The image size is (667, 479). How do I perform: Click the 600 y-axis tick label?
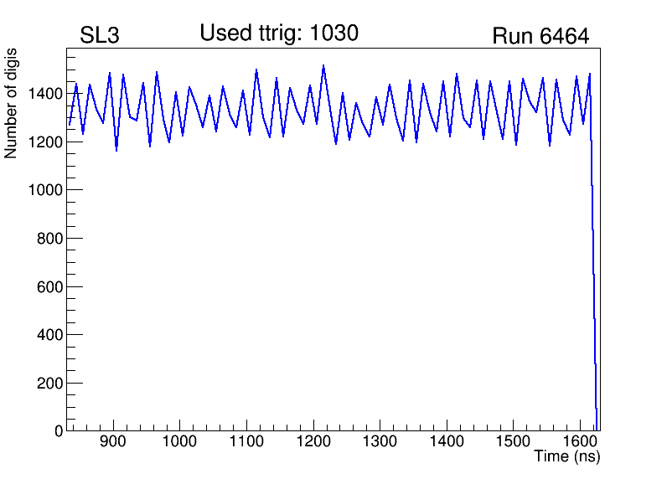(49, 286)
